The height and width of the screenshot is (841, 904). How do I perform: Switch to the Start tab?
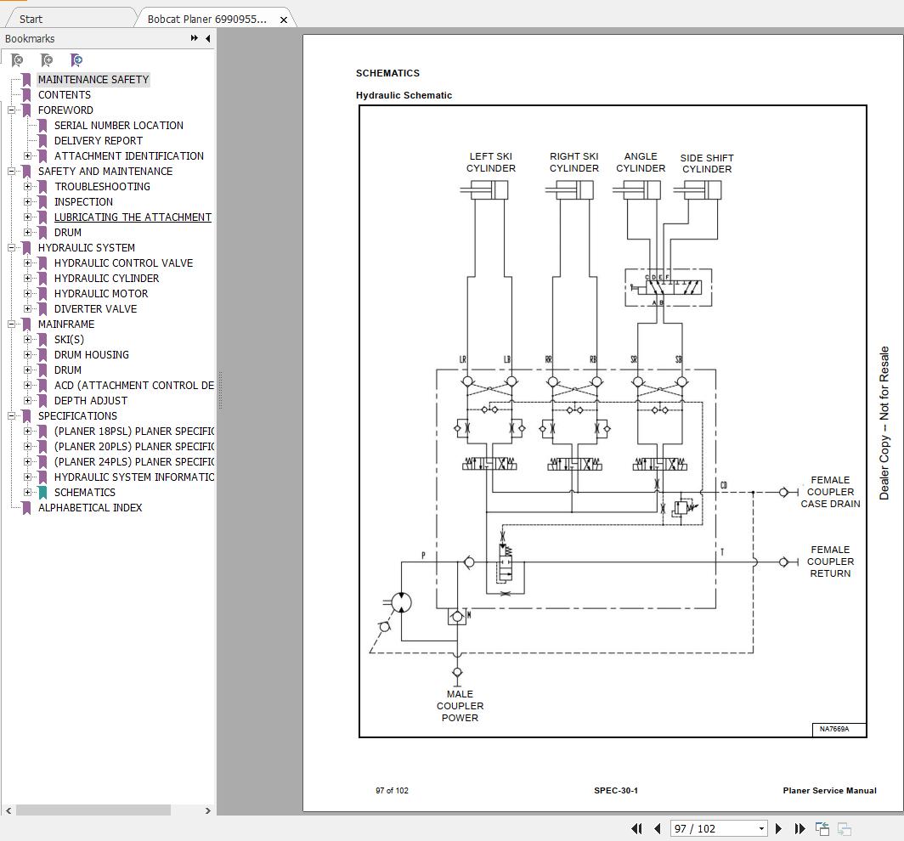coord(31,19)
